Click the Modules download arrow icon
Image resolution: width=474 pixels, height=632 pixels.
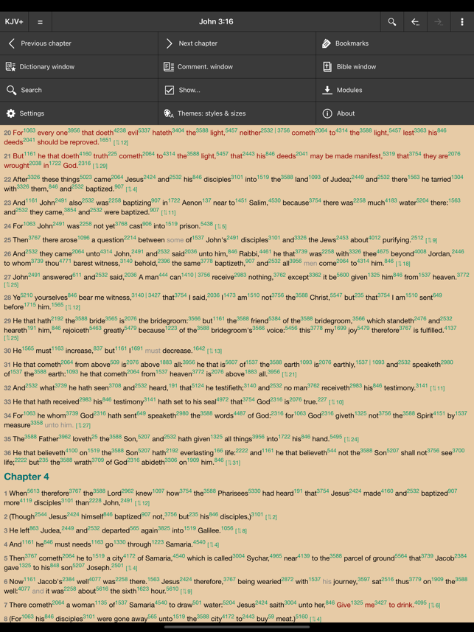tap(327, 90)
